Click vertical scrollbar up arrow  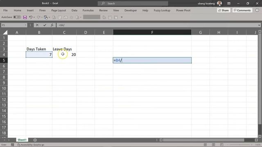(260, 31)
